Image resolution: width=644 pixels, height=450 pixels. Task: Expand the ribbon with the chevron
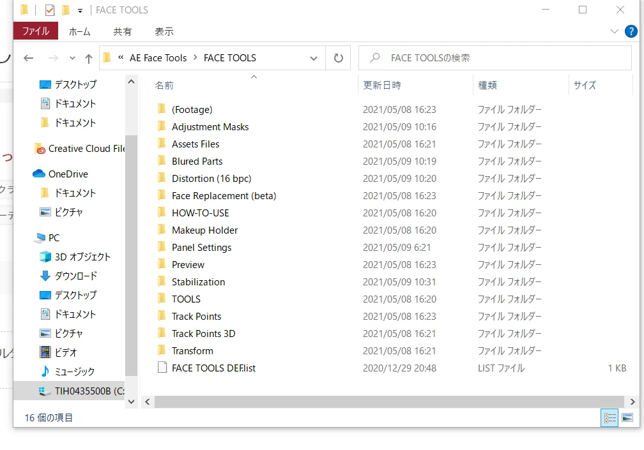pos(615,31)
